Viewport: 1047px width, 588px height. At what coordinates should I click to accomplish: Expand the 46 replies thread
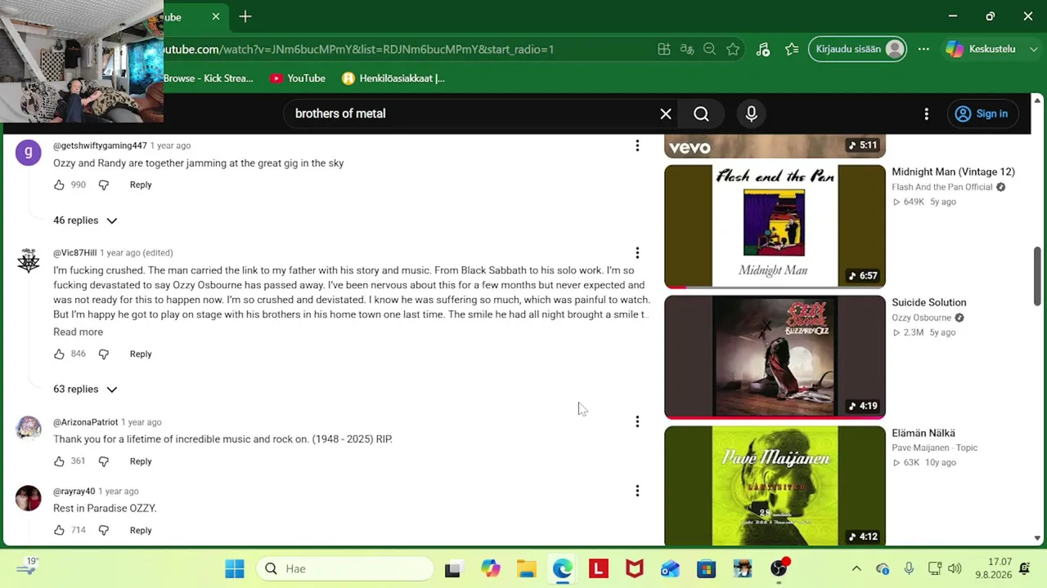pyautogui.click(x=85, y=220)
